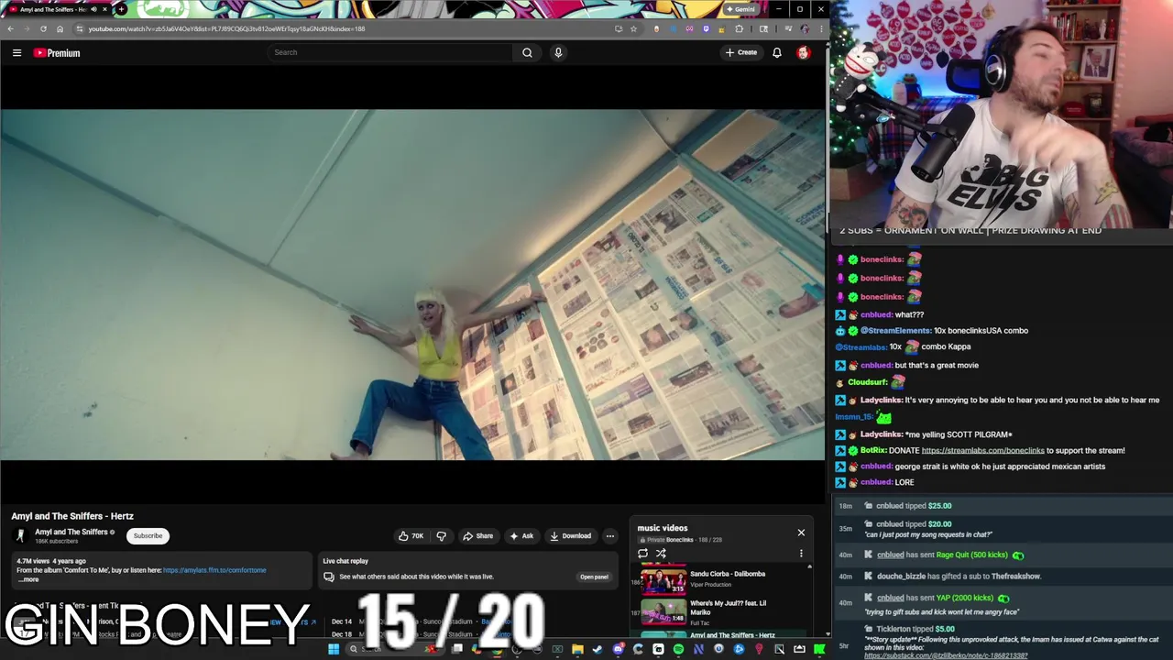The image size is (1173, 660).
Task: Toggle loop playlist
Action: coord(642,554)
